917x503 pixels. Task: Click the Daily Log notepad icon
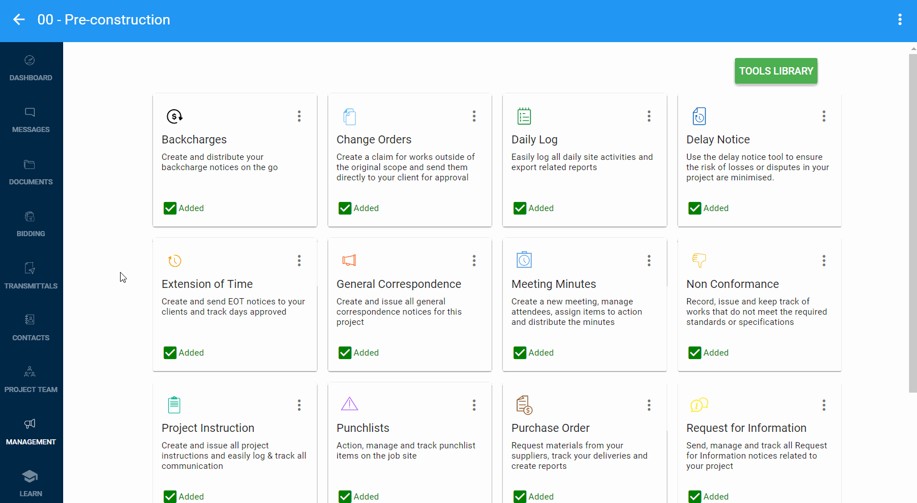pos(524,116)
